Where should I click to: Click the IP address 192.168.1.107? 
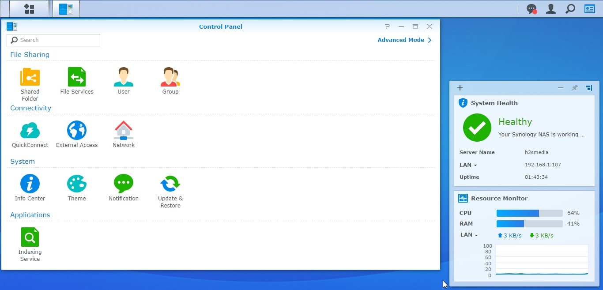click(543, 165)
